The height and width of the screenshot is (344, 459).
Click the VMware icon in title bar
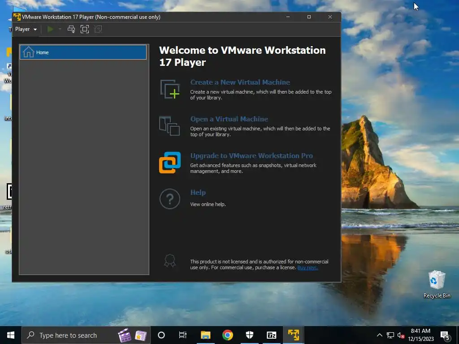point(17,17)
